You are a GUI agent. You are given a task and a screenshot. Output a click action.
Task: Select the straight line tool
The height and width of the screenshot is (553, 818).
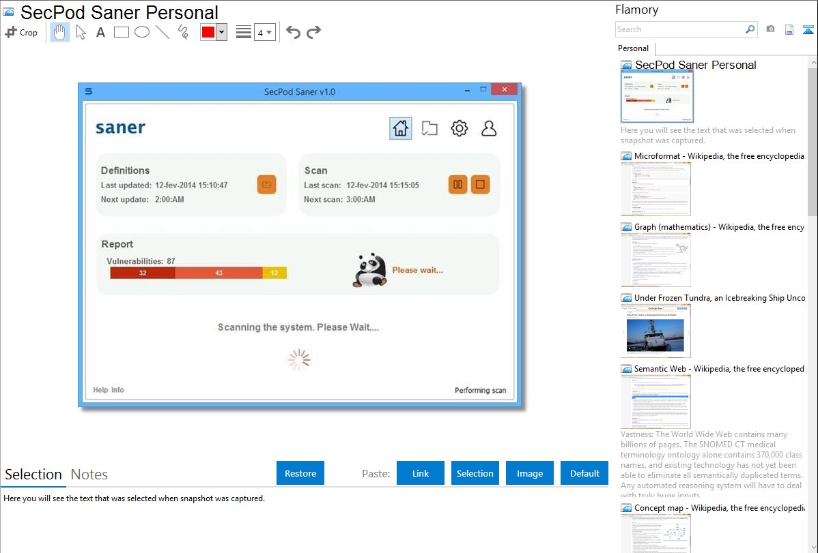[x=163, y=32]
